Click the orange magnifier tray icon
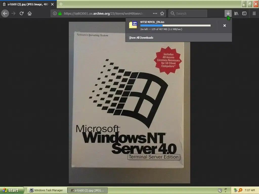The width and height of the screenshot is (259, 194). (x=240, y=190)
